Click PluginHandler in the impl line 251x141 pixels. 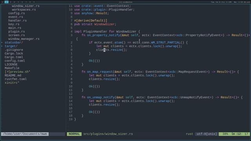tap(95, 31)
